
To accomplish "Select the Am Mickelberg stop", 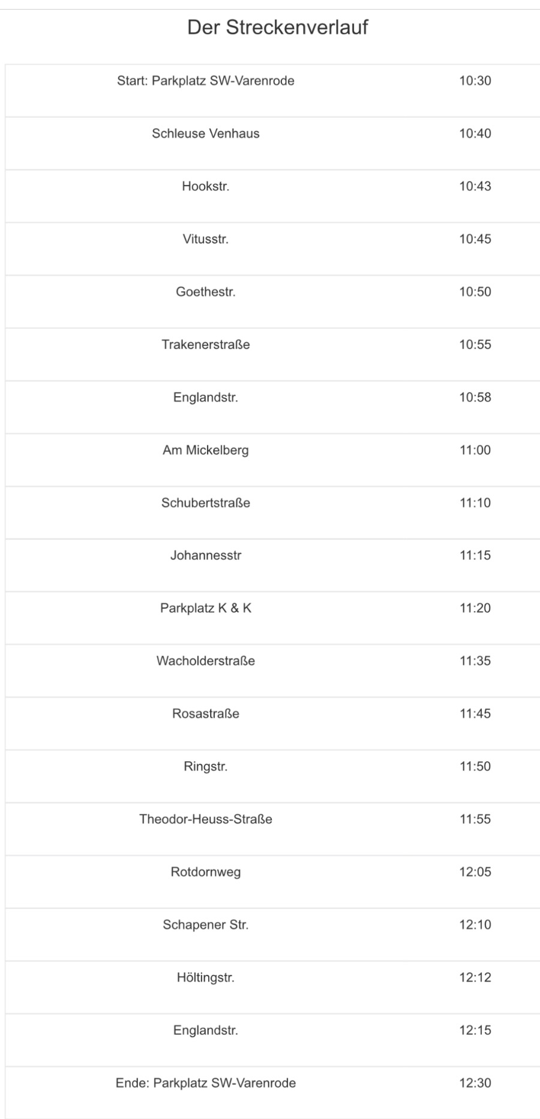I will [x=205, y=450].
